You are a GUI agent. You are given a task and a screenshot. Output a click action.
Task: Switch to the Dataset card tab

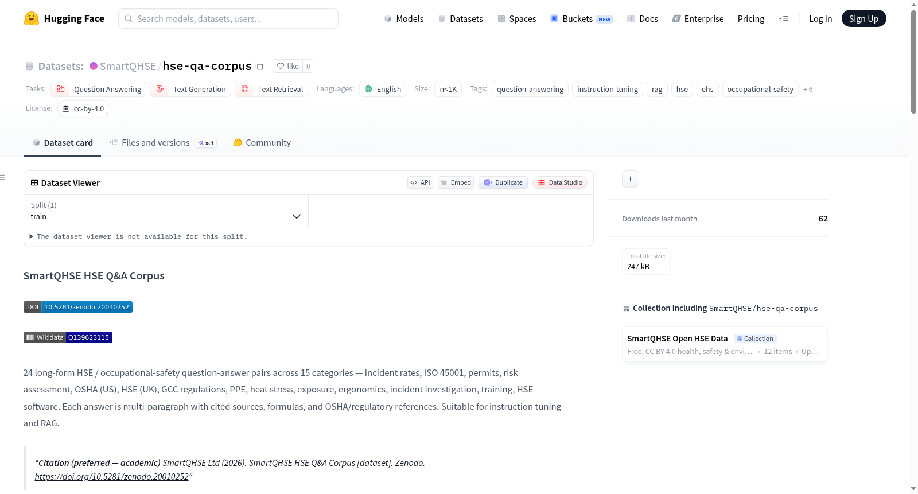(62, 143)
